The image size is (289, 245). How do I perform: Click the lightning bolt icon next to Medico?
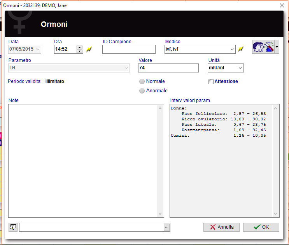click(x=241, y=49)
